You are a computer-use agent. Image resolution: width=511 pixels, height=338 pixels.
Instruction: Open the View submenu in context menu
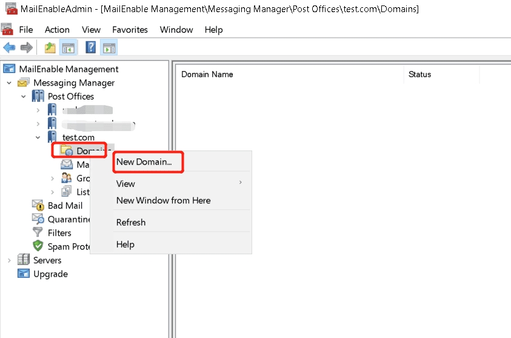tap(126, 184)
